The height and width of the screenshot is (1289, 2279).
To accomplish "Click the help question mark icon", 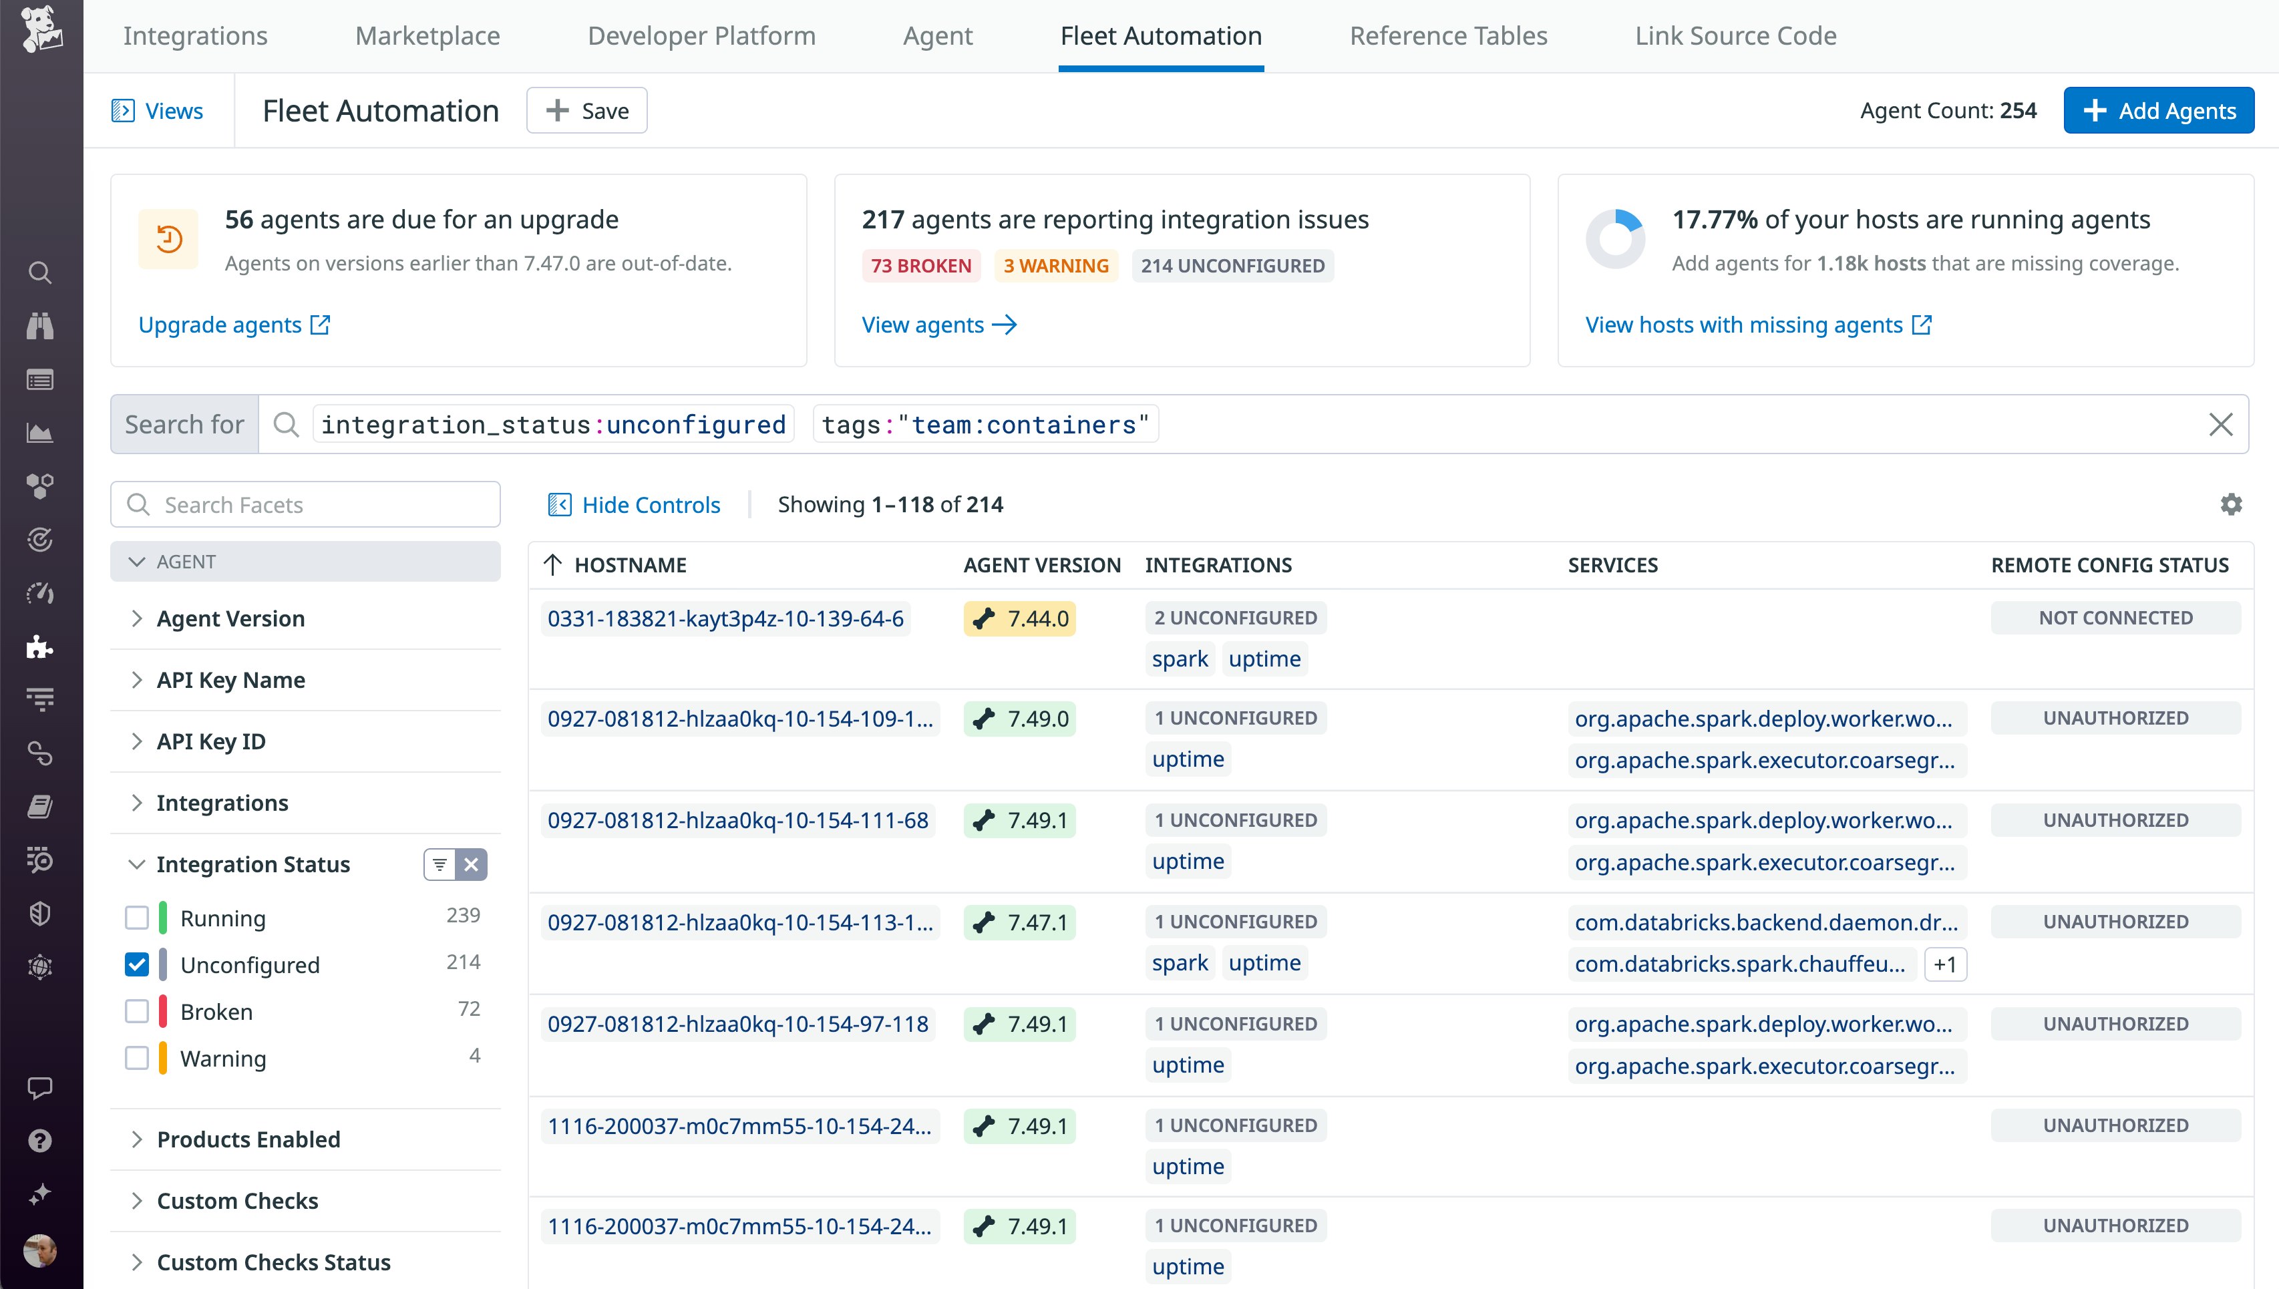I will point(41,1140).
